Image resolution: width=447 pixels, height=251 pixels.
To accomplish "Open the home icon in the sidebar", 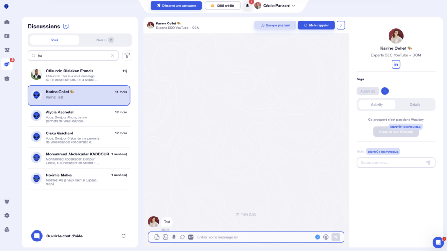I will (7, 22).
